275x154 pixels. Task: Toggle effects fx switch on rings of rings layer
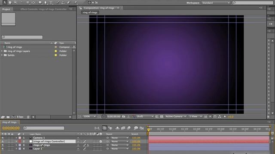click(x=88, y=145)
